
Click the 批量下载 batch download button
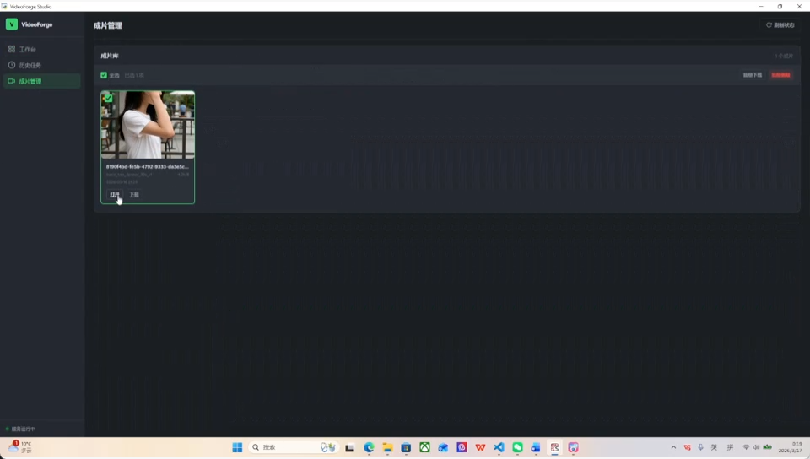752,75
